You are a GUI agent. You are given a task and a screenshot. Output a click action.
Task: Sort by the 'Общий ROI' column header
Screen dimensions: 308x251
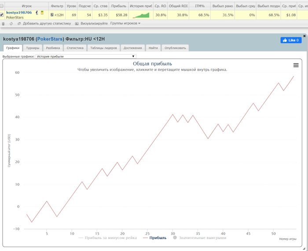(178, 6)
